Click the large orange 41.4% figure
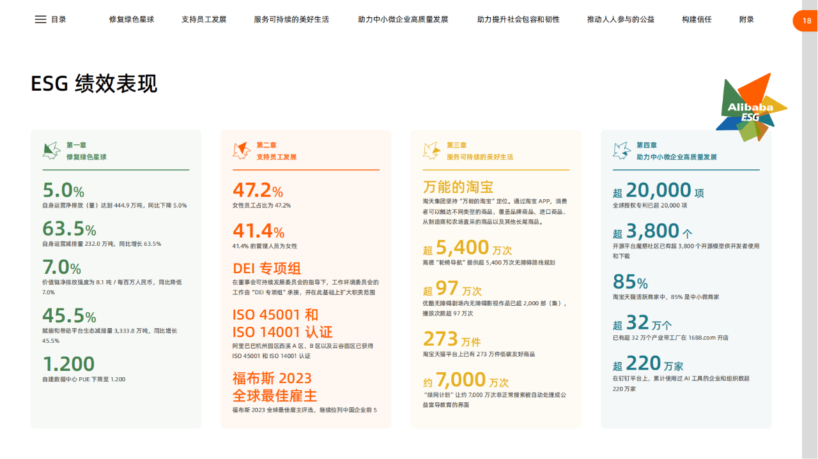 (258, 230)
